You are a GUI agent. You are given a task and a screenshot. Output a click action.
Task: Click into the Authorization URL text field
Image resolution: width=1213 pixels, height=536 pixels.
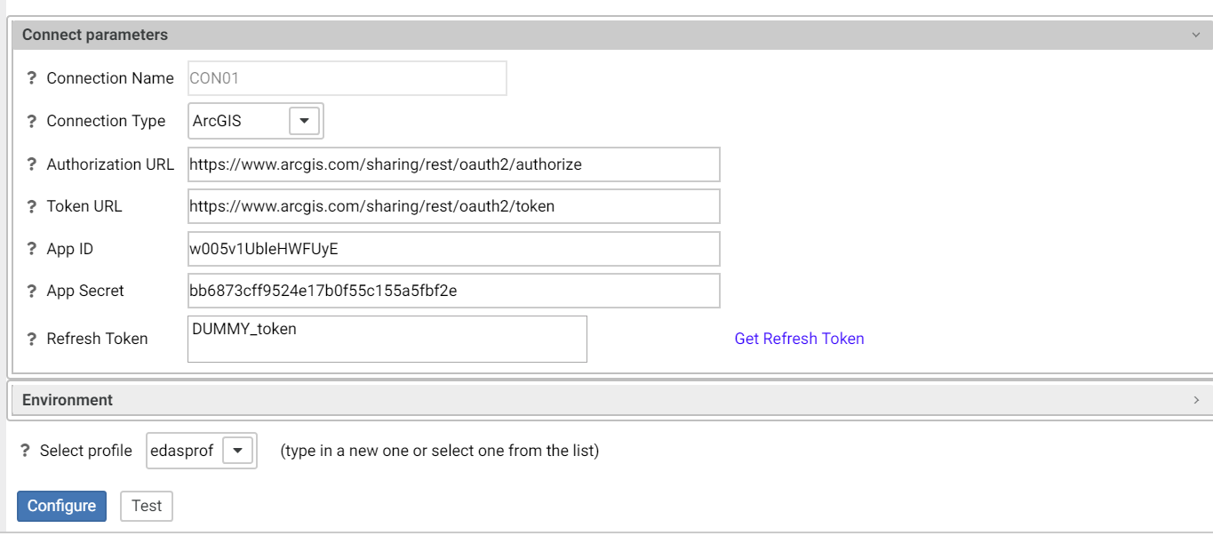pos(453,164)
